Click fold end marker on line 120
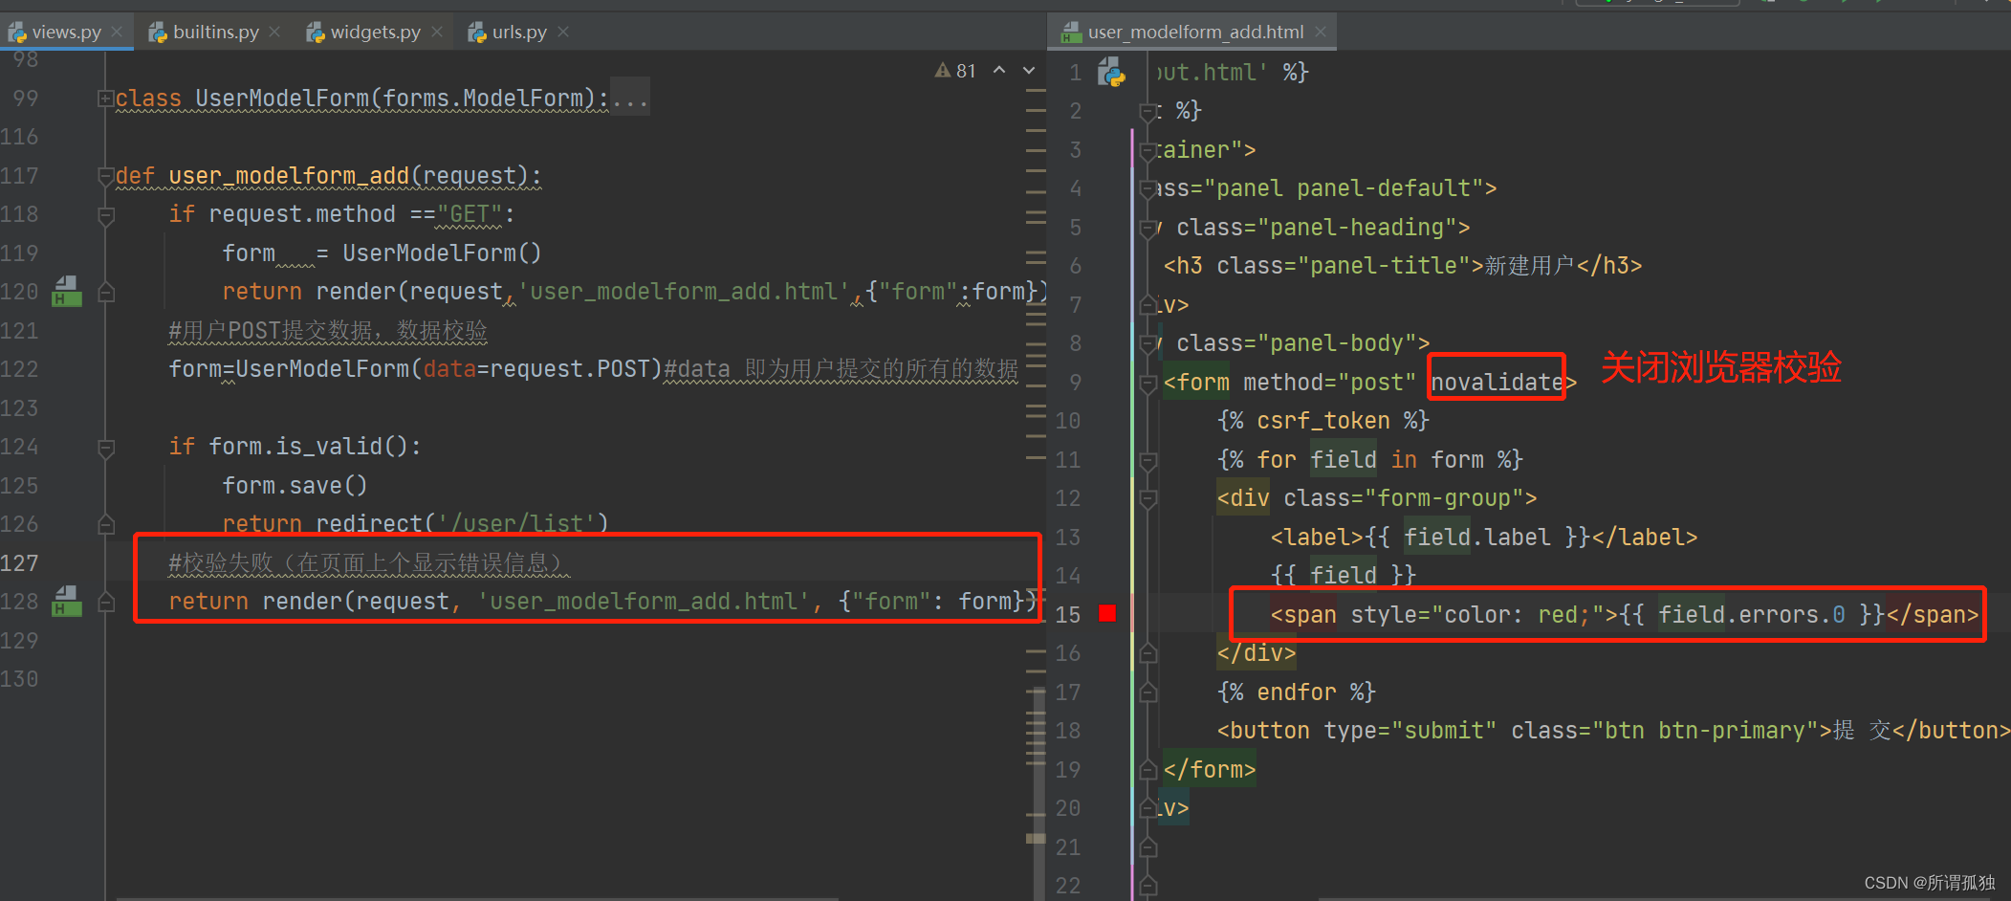This screenshot has width=2011, height=901. tap(106, 292)
